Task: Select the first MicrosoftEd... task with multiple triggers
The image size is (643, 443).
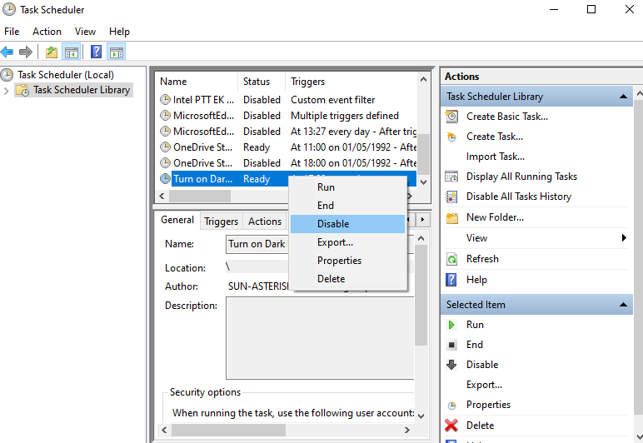Action: tap(287, 116)
